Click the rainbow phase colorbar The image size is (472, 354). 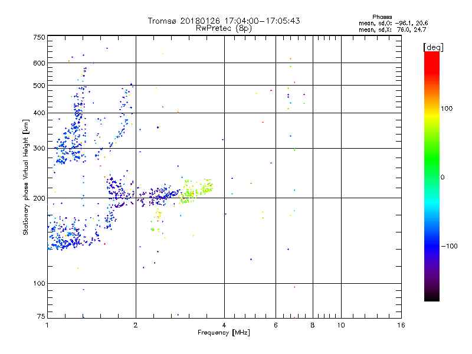click(x=432, y=176)
